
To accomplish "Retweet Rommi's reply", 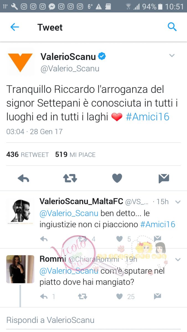I will (x=83, y=297).
